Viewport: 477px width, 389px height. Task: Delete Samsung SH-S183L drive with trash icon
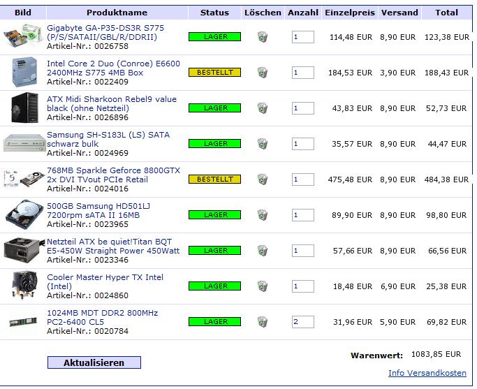[262, 144]
